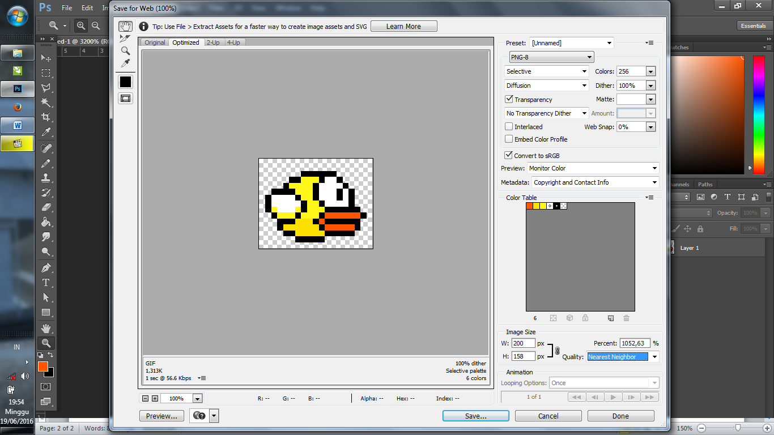
Task: Toggle slices visibility icon
Action: tap(125, 97)
